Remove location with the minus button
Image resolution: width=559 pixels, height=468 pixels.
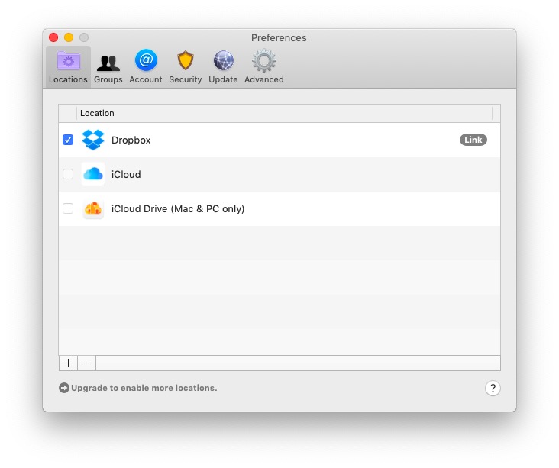click(x=86, y=363)
